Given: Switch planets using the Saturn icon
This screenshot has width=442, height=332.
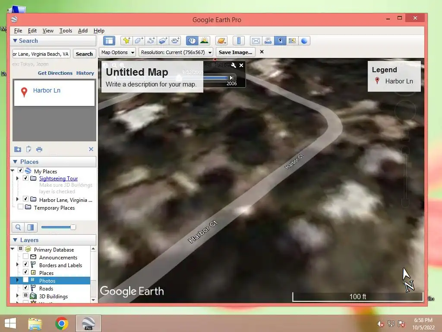Looking at the screenshot, I should click(x=221, y=41).
